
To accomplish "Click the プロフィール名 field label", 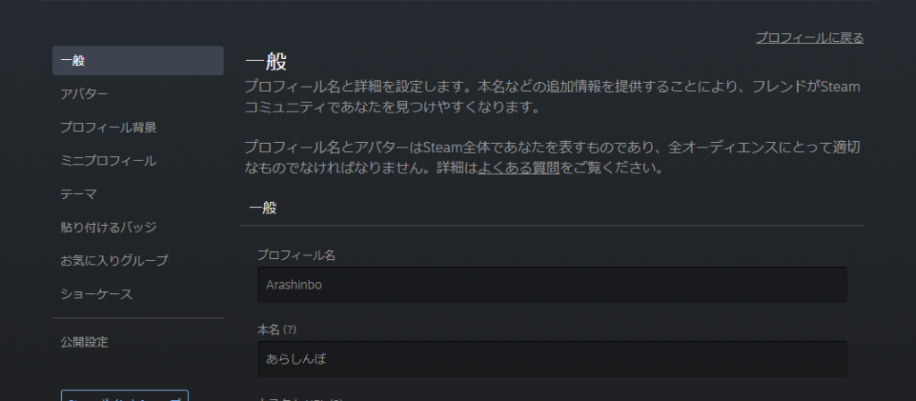I will (x=295, y=255).
